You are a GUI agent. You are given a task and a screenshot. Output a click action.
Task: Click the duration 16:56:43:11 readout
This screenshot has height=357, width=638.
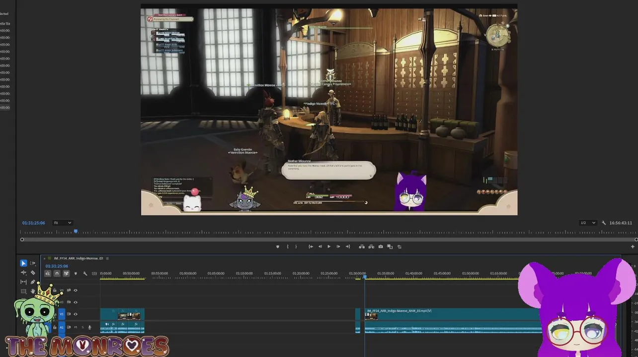pos(621,223)
